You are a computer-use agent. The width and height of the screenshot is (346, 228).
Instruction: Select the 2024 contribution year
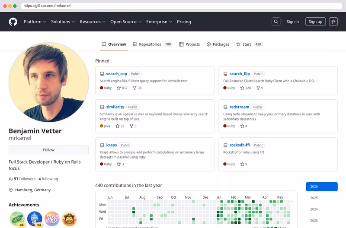click(x=322, y=209)
